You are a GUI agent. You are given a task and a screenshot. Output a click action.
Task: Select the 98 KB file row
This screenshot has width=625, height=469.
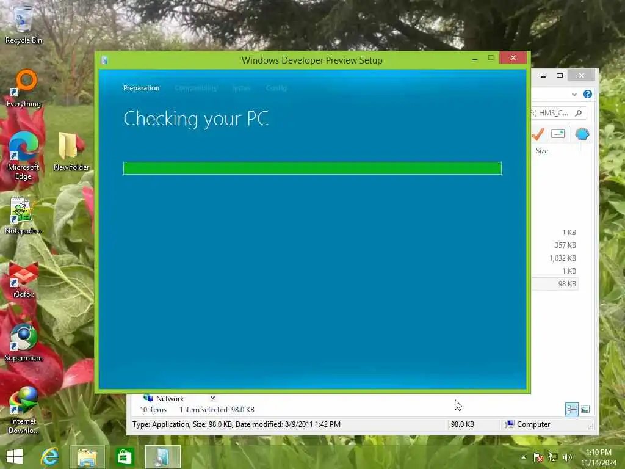(x=555, y=283)
